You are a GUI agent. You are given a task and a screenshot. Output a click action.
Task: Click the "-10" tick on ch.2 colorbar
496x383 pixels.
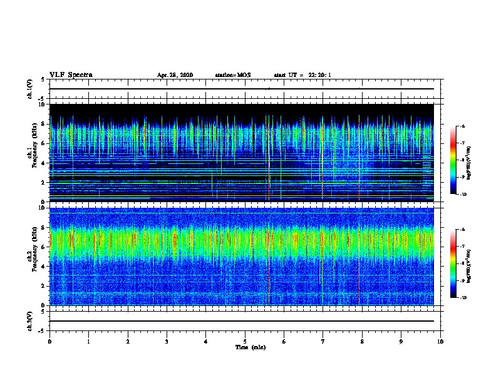coord(463,298)
